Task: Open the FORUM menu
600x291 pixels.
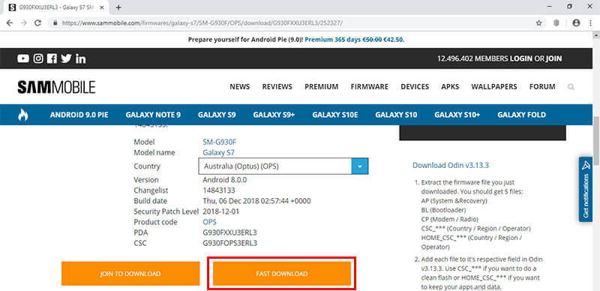Action: coord(542,86)
